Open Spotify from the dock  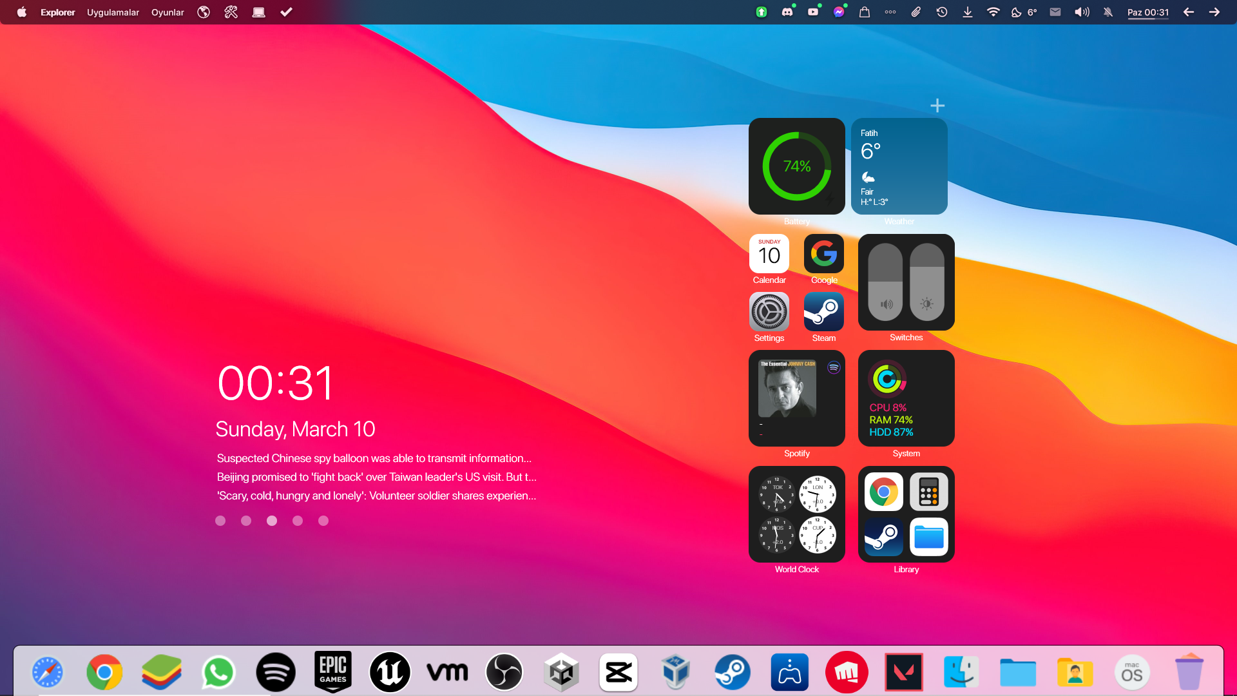click(x=276, y=672)
